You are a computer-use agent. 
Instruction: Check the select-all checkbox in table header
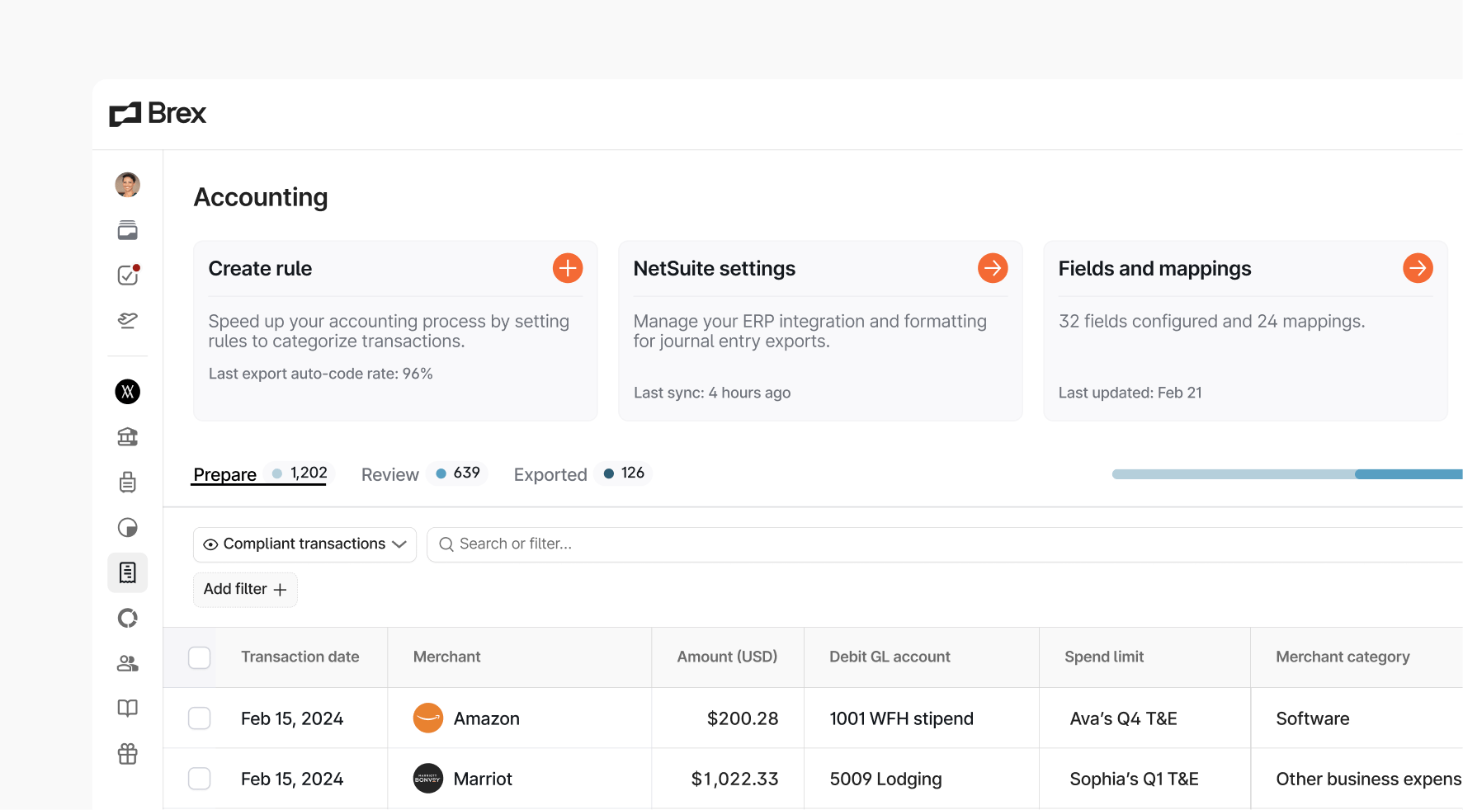click(200, 657)
